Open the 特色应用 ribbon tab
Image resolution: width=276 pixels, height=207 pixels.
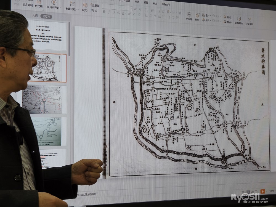166,4
